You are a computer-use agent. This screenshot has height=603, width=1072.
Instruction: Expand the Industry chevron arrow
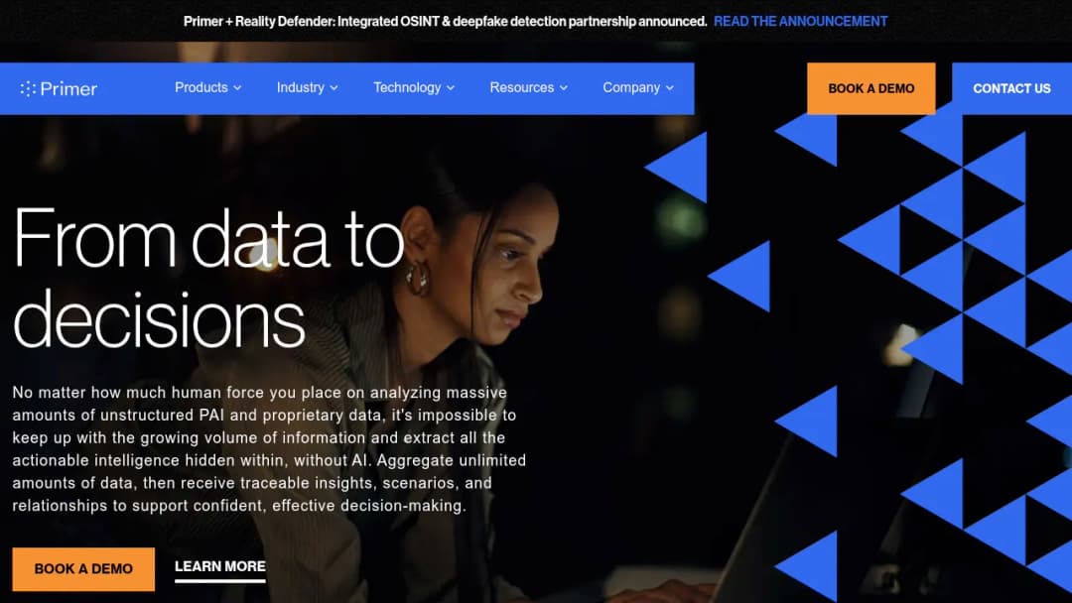(x=334, y=88)
